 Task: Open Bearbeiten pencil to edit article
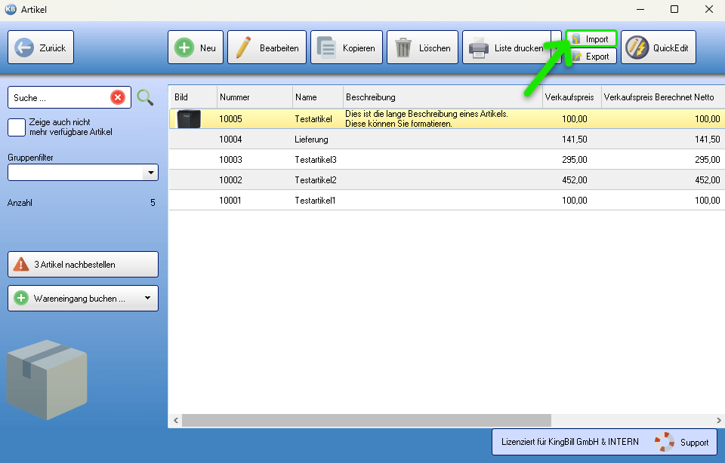[267, 48]
